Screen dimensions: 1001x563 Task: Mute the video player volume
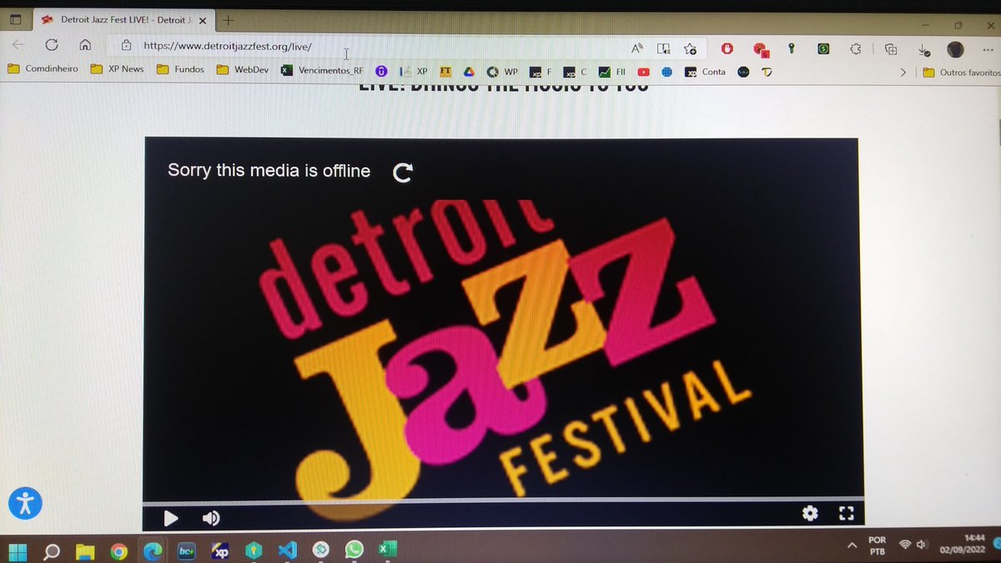click(x=211, y=518)
